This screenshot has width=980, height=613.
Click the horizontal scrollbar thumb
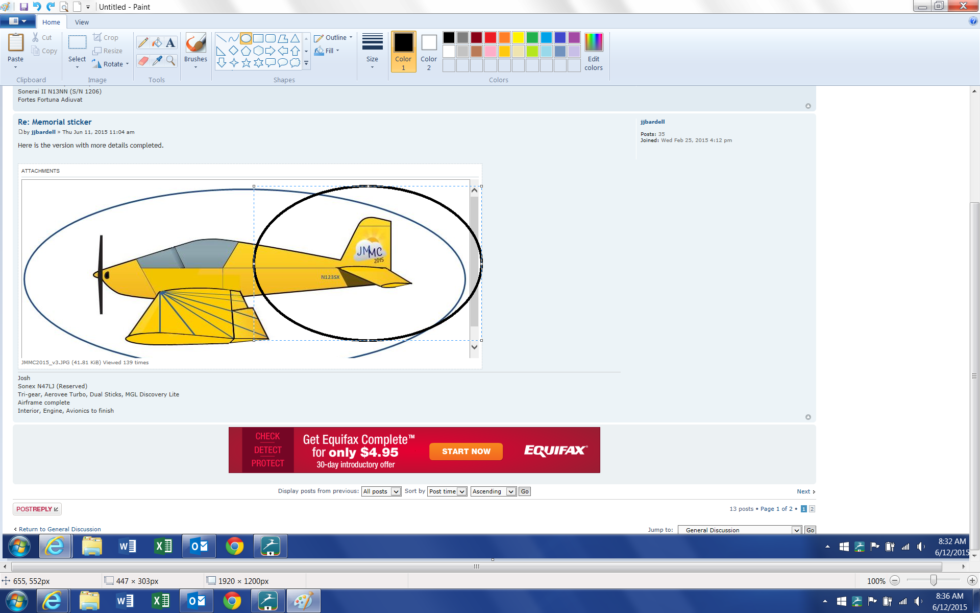(476, 566)
